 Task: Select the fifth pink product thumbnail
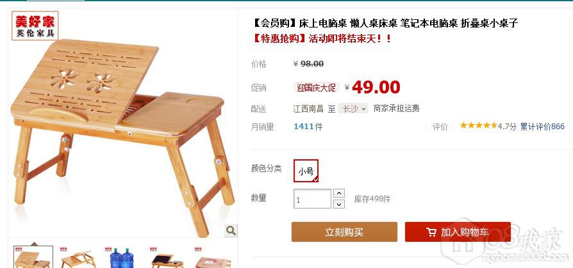[213, 257]
